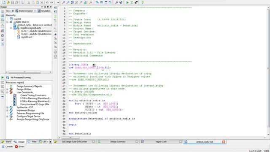Click the red Errors panel icon

16,147
